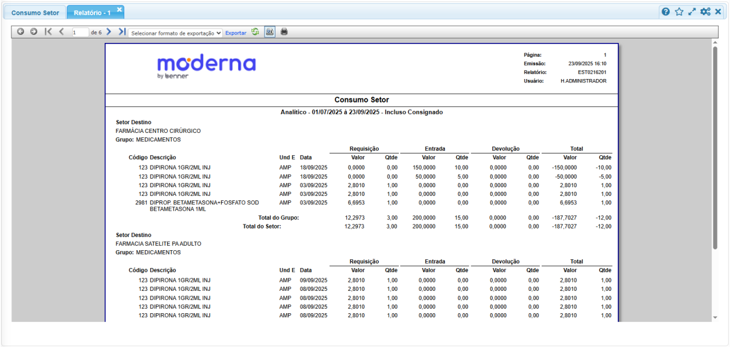Click the page number input field
The image size is (730, 347).
80,33
